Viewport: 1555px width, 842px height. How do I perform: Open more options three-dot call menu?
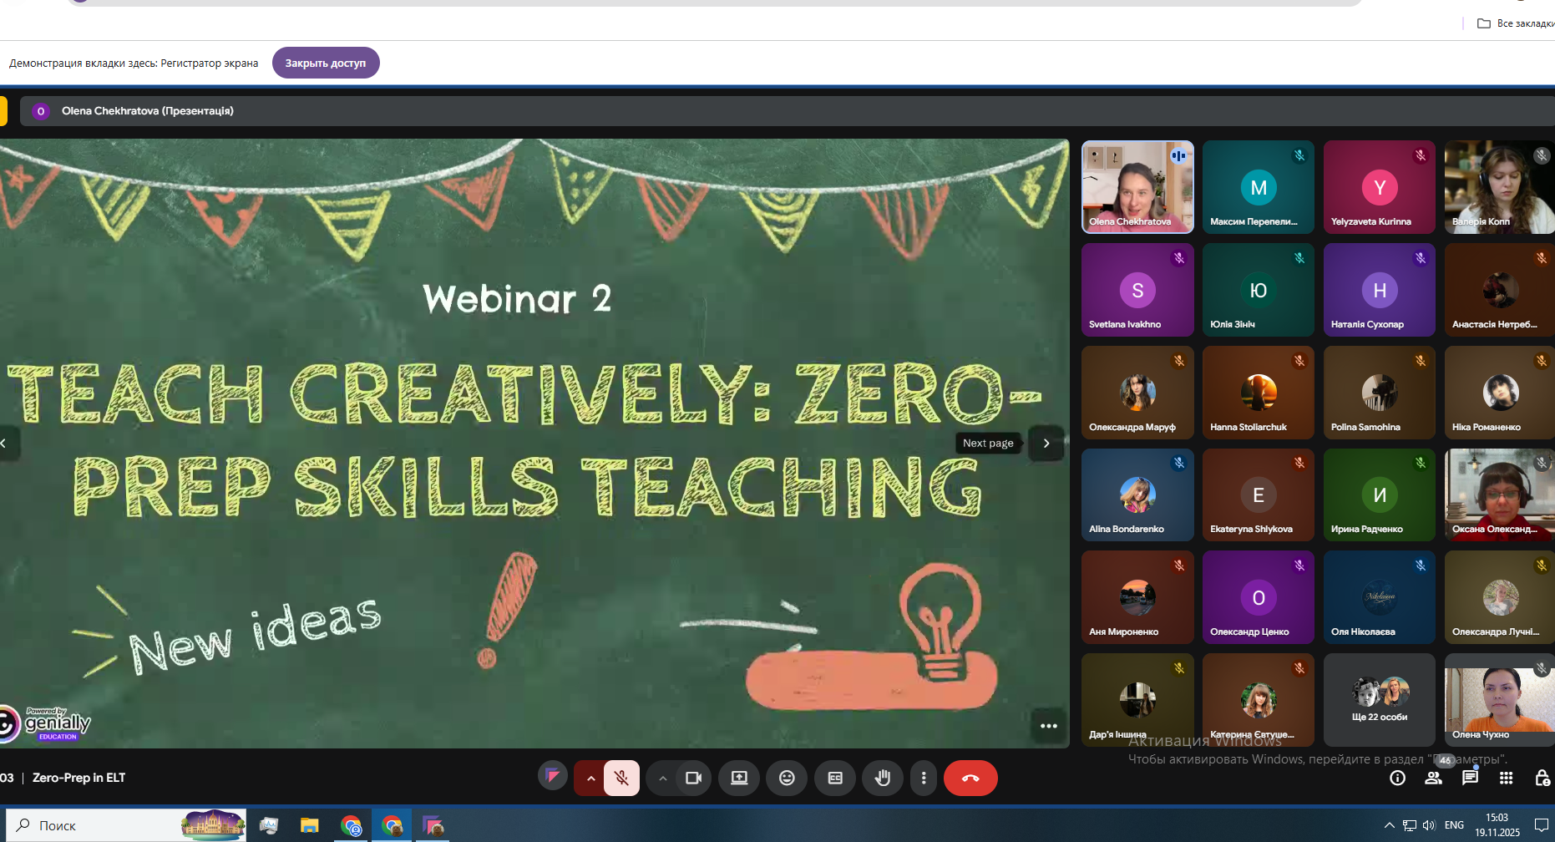pos(923,779)
